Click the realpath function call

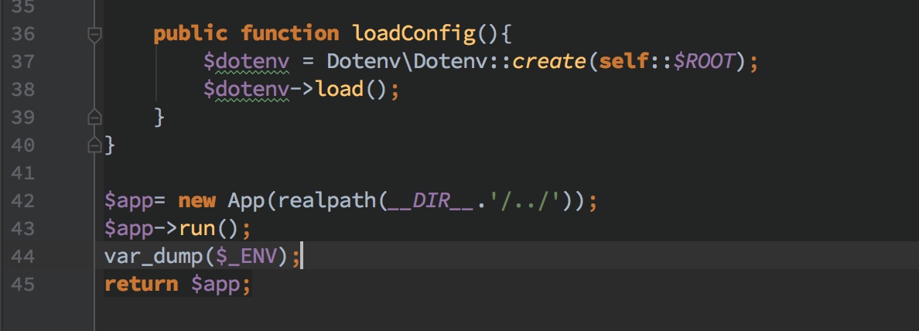click(x=328, y=201)
